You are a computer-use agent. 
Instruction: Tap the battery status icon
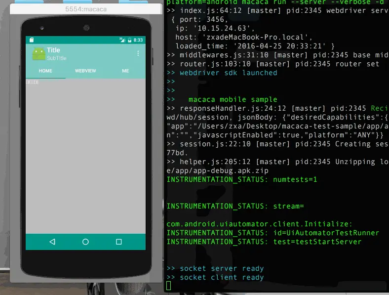(129, 40)
